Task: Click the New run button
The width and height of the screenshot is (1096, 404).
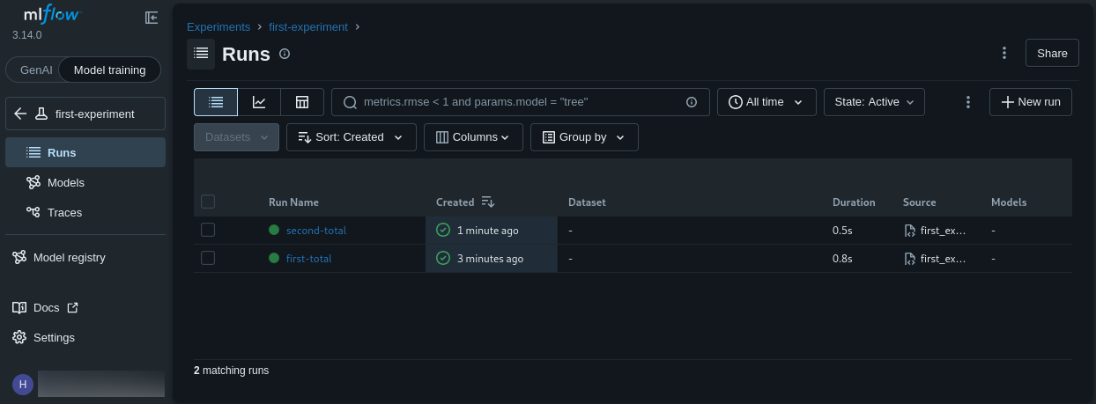Action: point(1031,102)
